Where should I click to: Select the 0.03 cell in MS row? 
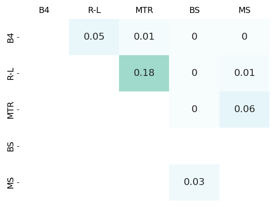pyautogui.click(x=194, y=182)
